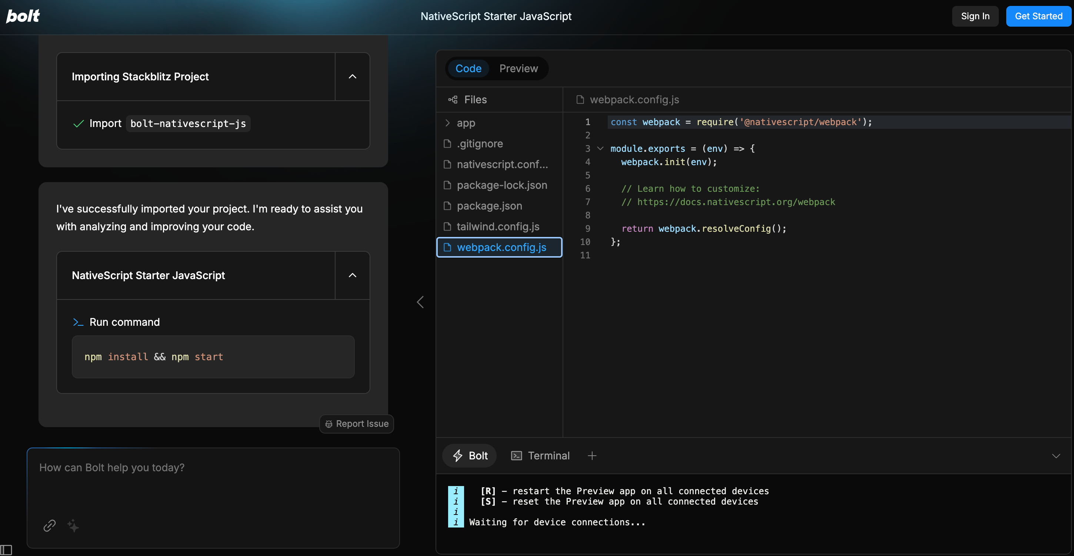Screen dimensions: 1074x556
Task: Focus the Bolt chat prompt input
Action: click(x=213, y=483)
